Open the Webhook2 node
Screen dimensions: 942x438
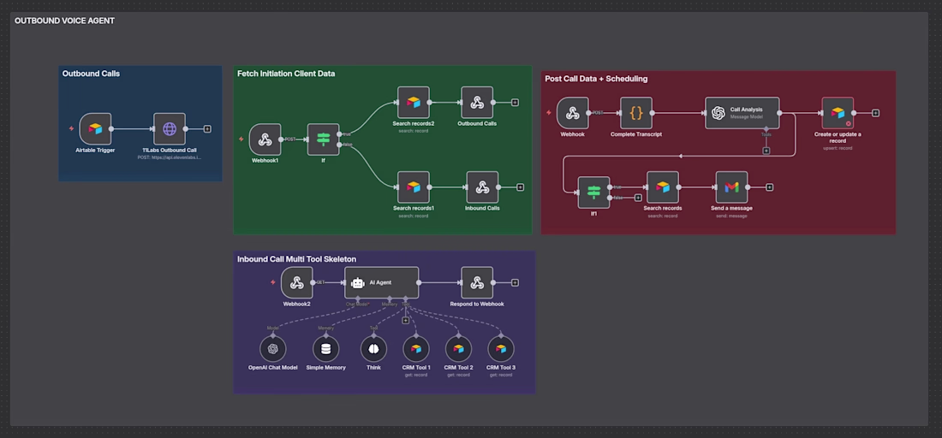(x=297, y=282)
